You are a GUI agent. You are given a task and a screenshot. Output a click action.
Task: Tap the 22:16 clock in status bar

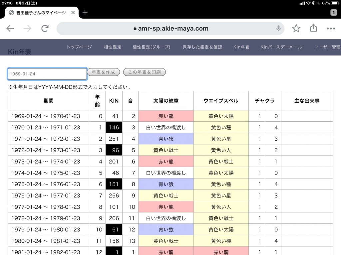[7, 3]
